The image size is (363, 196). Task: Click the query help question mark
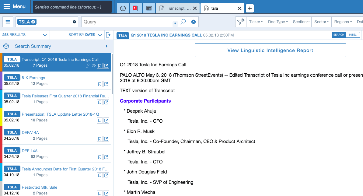[175, 24]
